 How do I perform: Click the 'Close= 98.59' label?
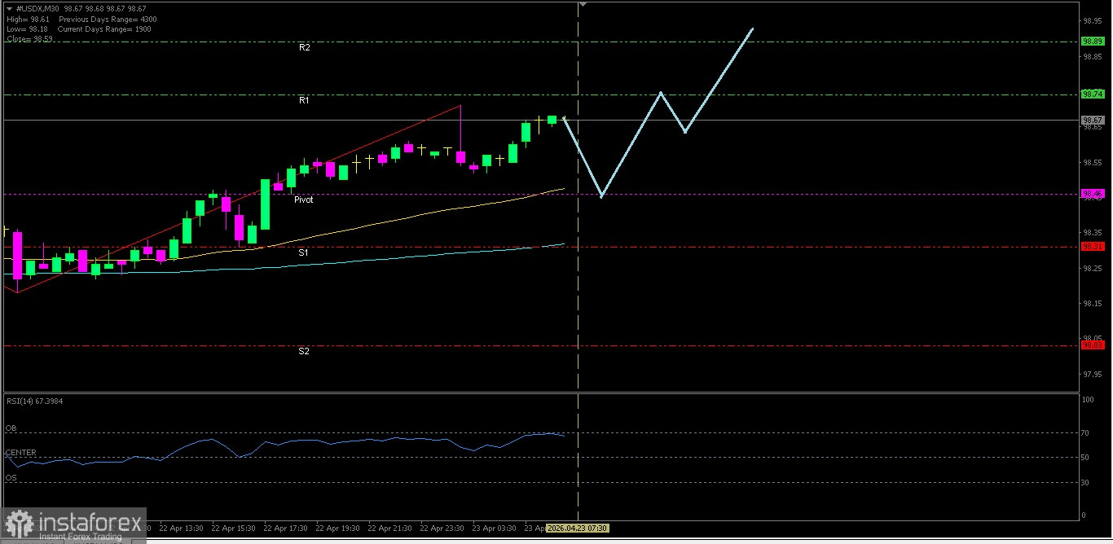tap(29, 38)
